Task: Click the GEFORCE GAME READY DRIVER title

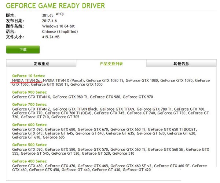Action: coord(55,6)
